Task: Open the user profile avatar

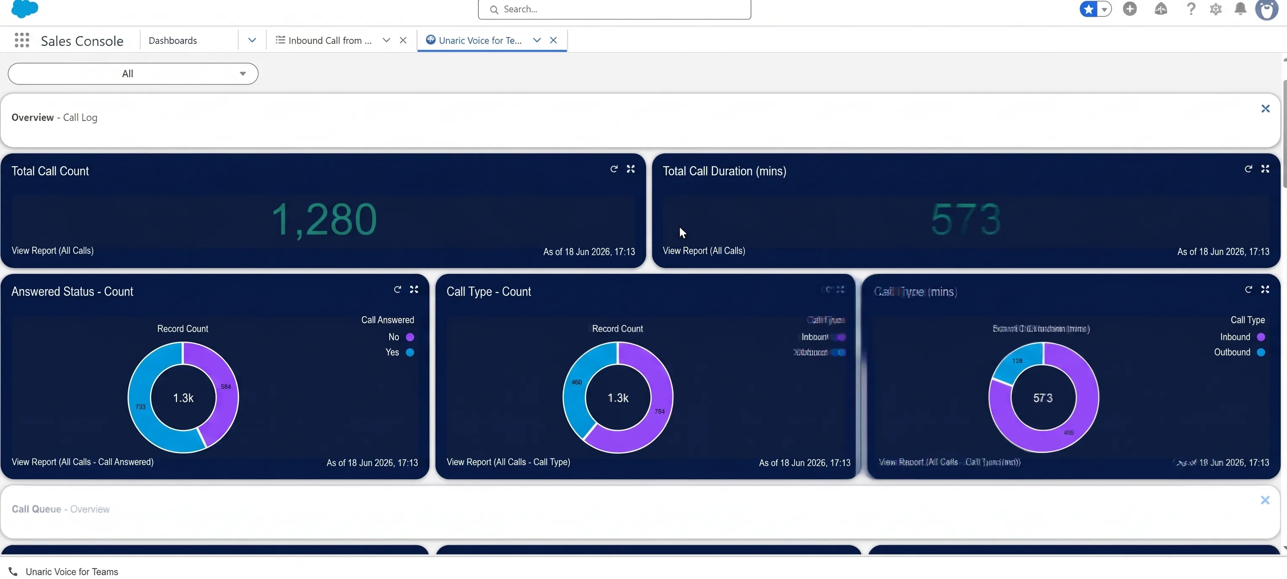Action: click(1267, 10)
